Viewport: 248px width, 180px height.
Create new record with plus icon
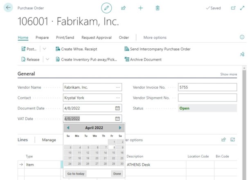[x=140, y=8]
